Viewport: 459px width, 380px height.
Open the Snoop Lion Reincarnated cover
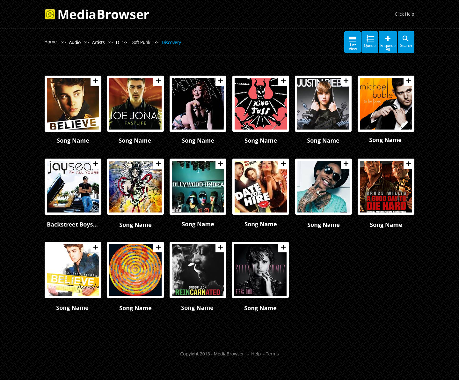click(x=198, y=270)
